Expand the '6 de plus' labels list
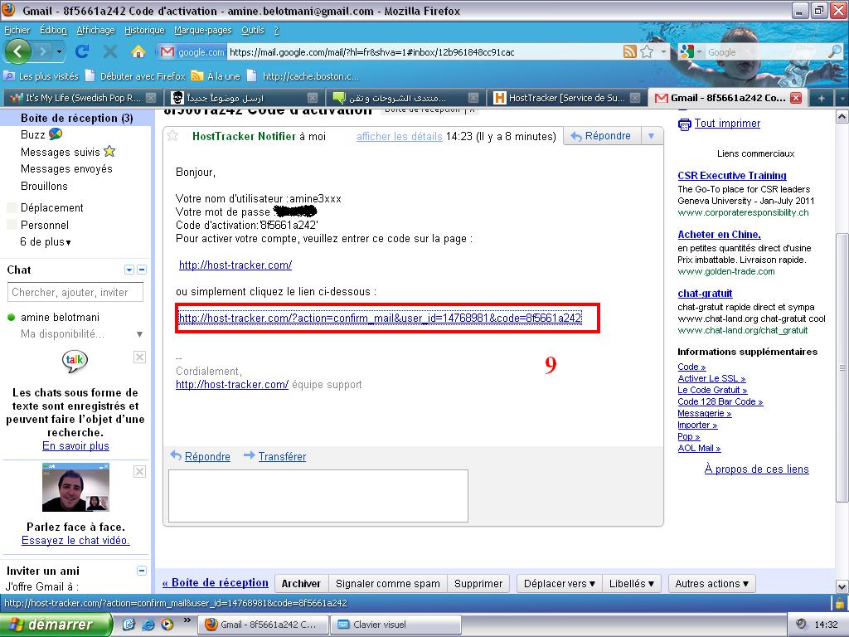Viewport: 849px width, 637px height. [46, 242]
